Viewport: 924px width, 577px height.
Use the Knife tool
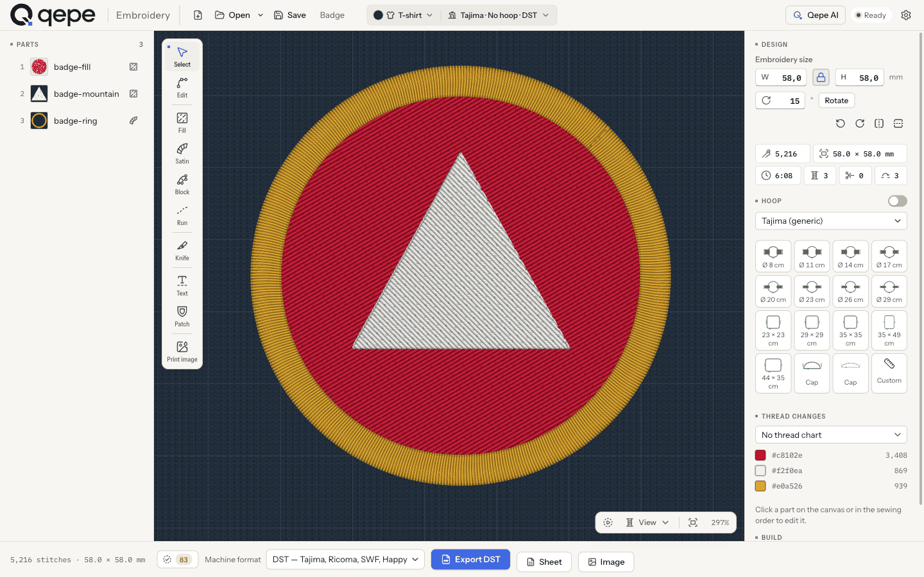(182, 250)
